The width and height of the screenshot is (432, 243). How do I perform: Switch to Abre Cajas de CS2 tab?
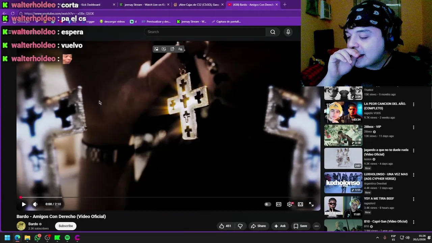[198, 5]
